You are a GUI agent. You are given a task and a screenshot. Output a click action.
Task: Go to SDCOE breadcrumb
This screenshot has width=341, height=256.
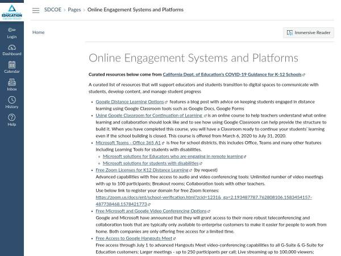tap(53, 10)
